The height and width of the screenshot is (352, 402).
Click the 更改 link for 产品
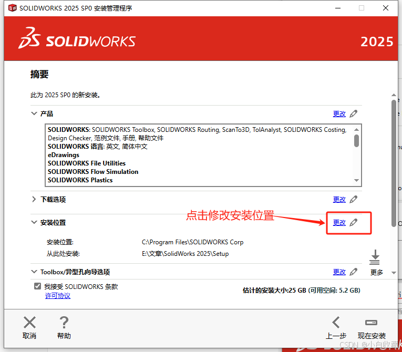coord(339,114)
